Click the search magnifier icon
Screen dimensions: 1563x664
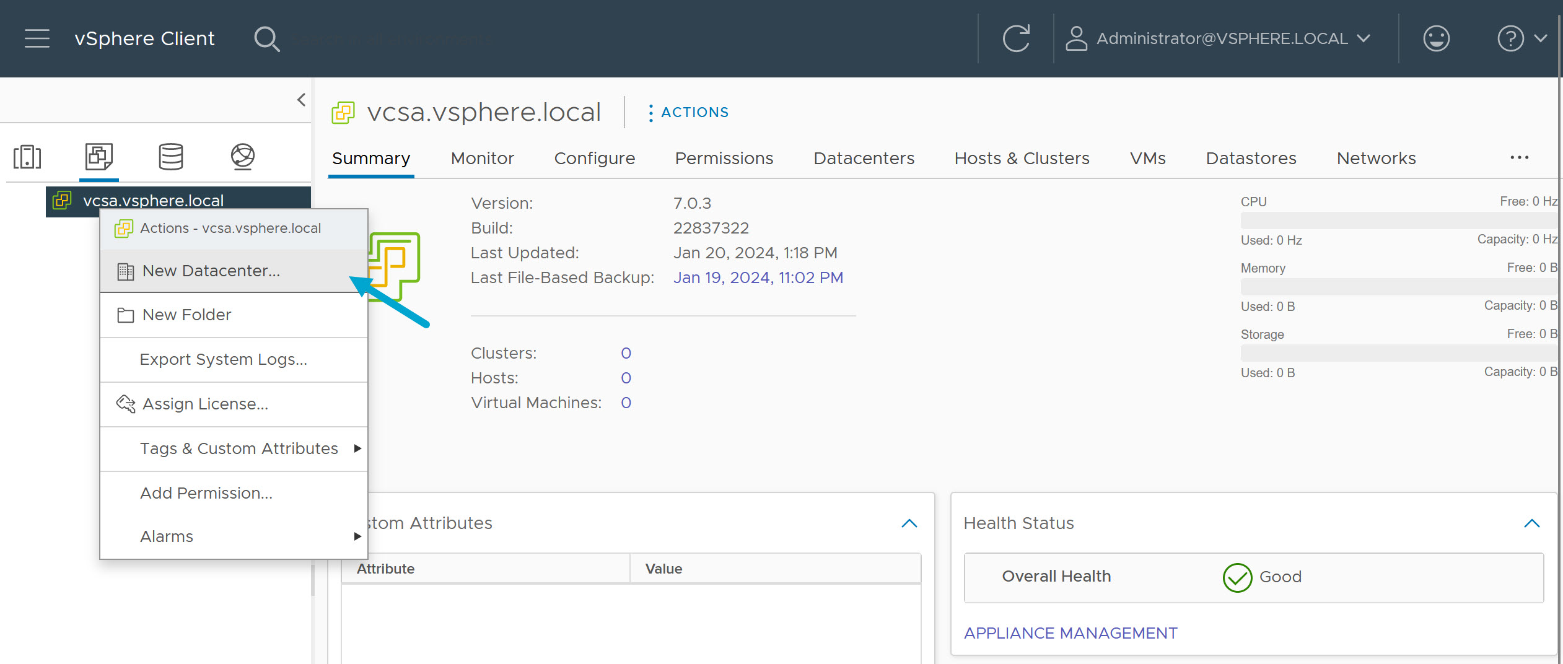click(267, 38)
